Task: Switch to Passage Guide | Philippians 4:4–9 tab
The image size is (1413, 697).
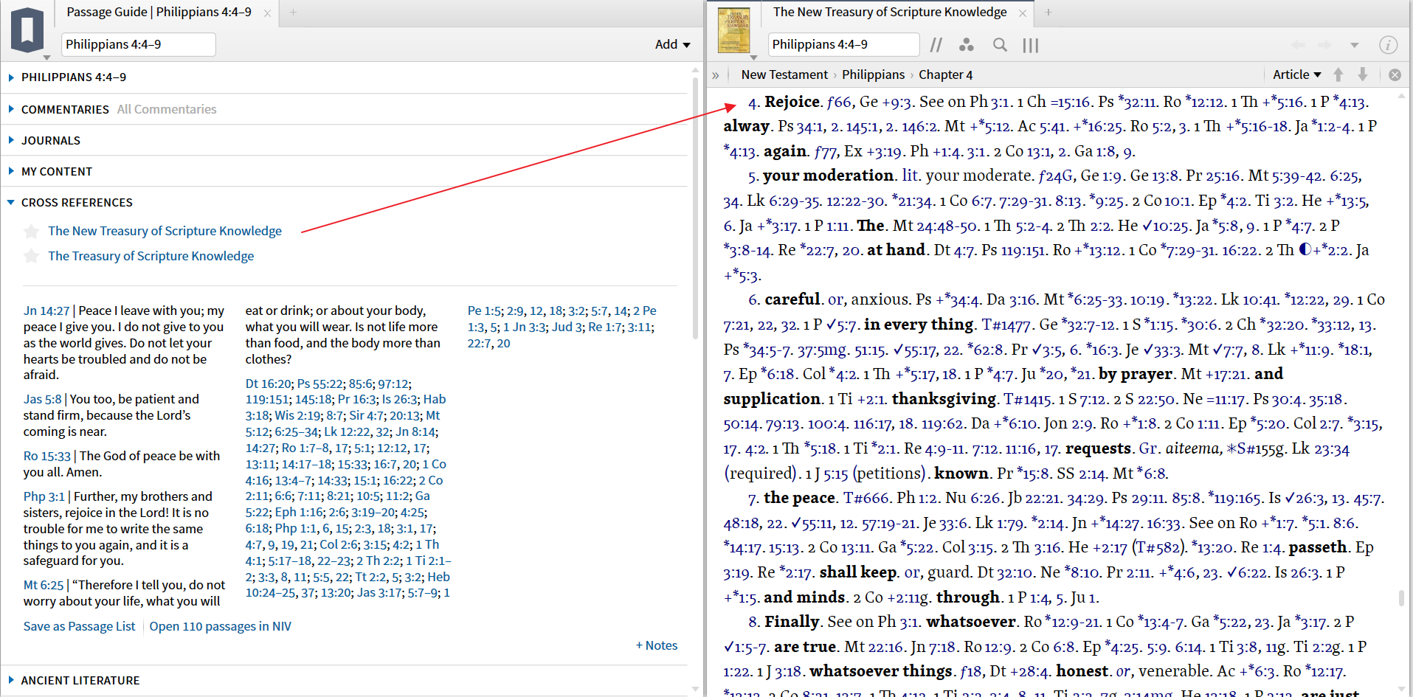Action: 159,12
